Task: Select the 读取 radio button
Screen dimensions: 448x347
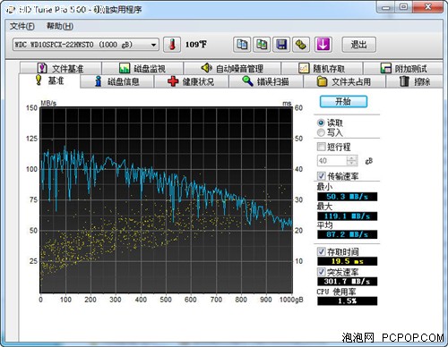Action: click(x=321, y=123)
